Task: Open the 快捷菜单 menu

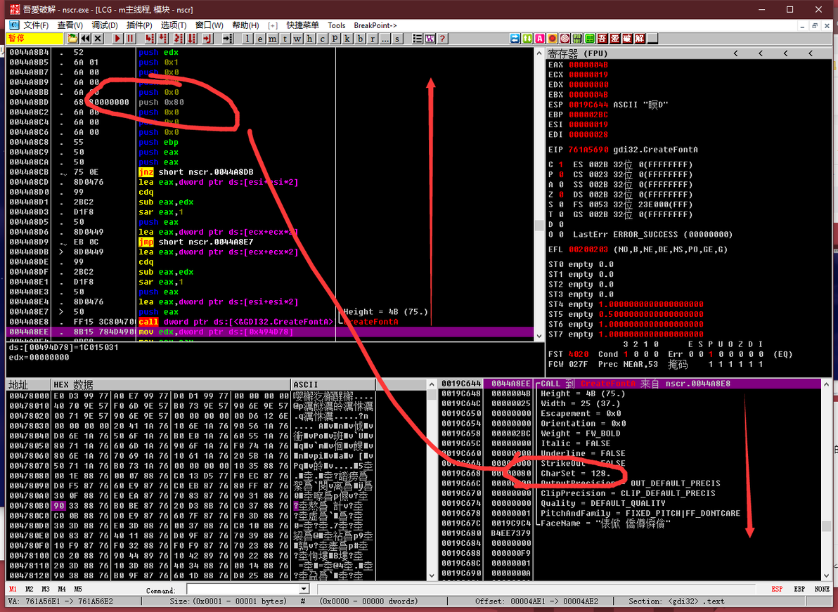Action: [302, 25]
